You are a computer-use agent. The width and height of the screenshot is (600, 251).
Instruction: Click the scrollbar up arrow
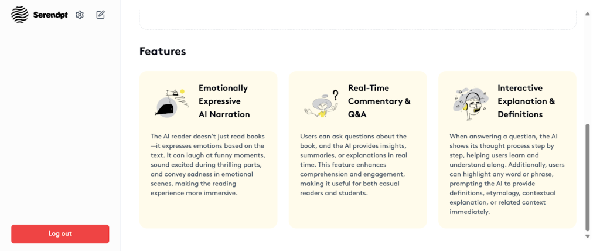pos(588,13)
